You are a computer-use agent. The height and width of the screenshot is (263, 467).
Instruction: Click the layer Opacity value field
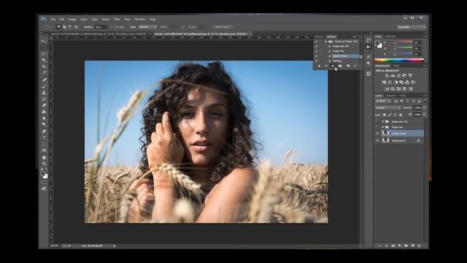[417, 107]
